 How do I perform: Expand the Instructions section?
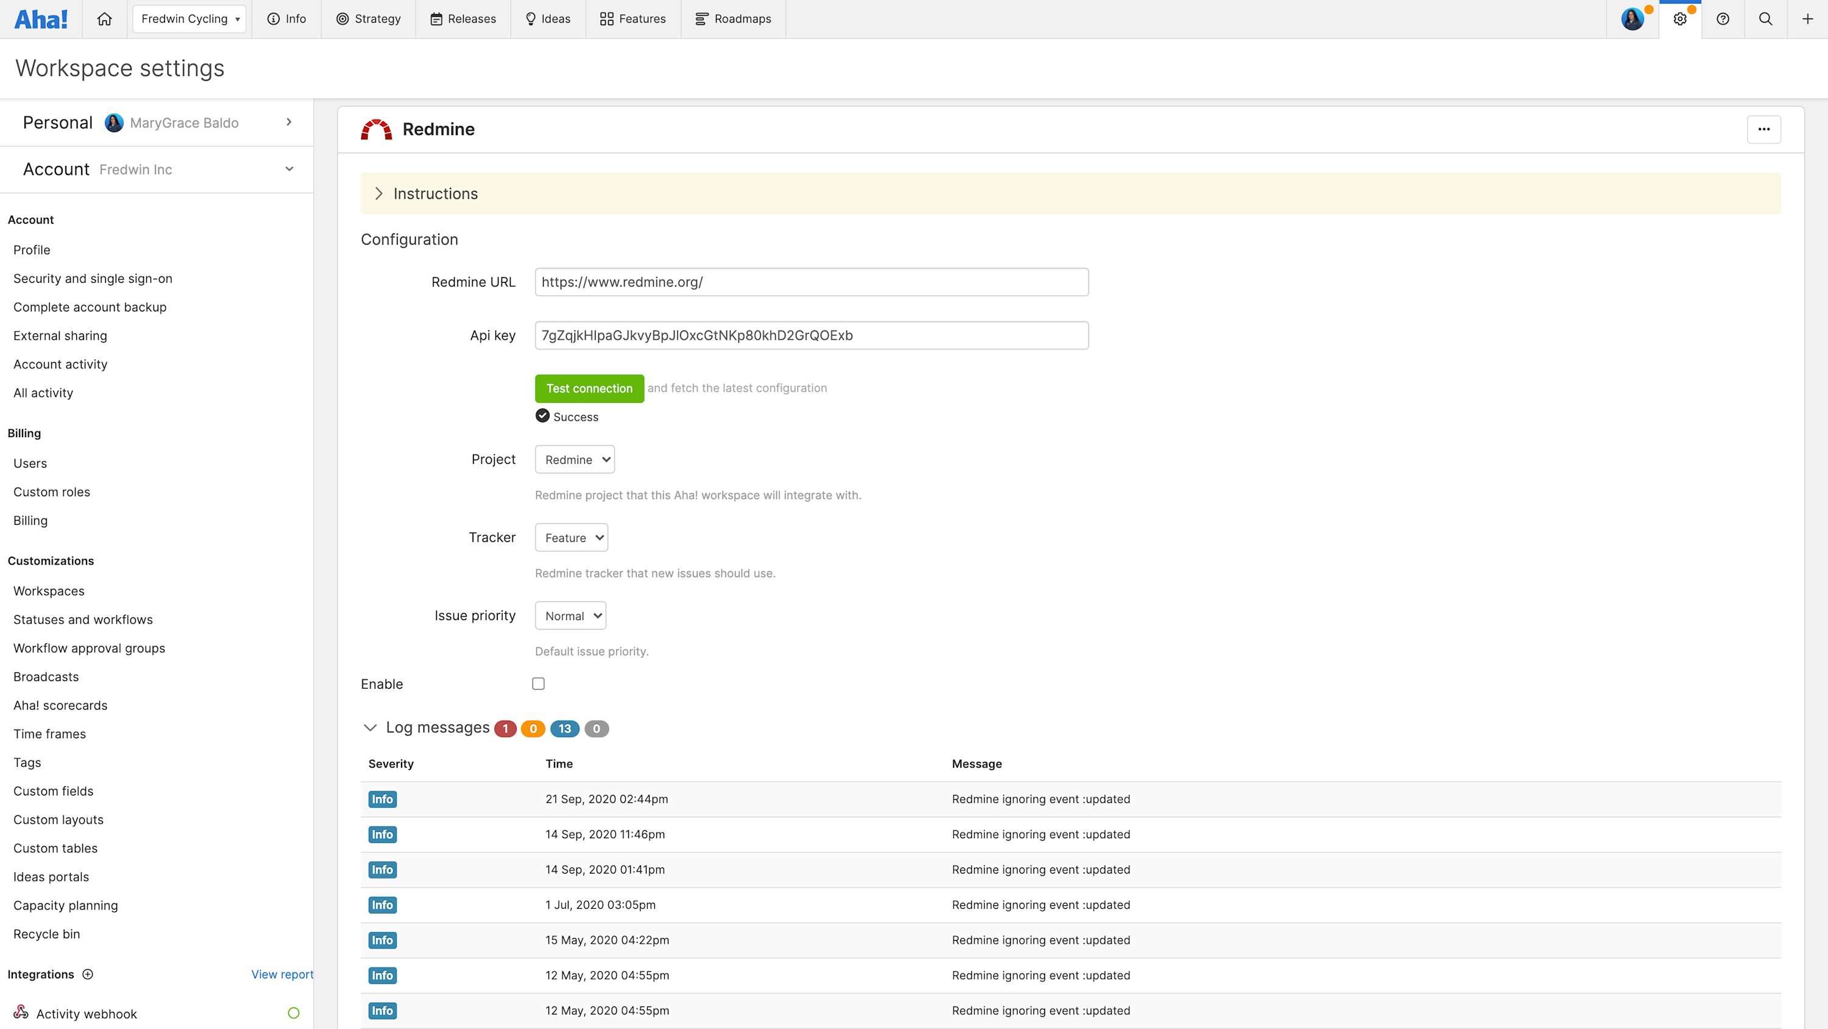380,193
